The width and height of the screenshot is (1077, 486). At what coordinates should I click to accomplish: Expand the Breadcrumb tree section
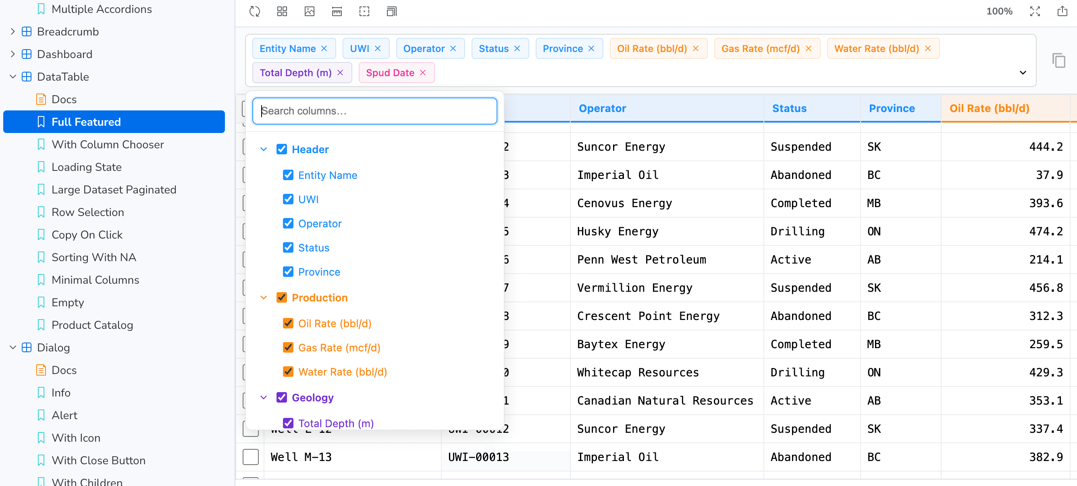[12, 31]
